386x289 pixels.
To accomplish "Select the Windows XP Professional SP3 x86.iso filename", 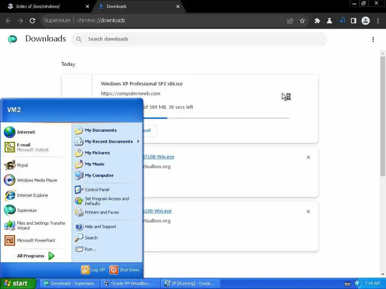I will coord(142,84).
